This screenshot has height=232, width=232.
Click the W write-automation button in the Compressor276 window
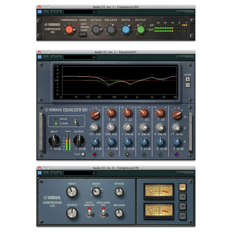click(59, 173)
